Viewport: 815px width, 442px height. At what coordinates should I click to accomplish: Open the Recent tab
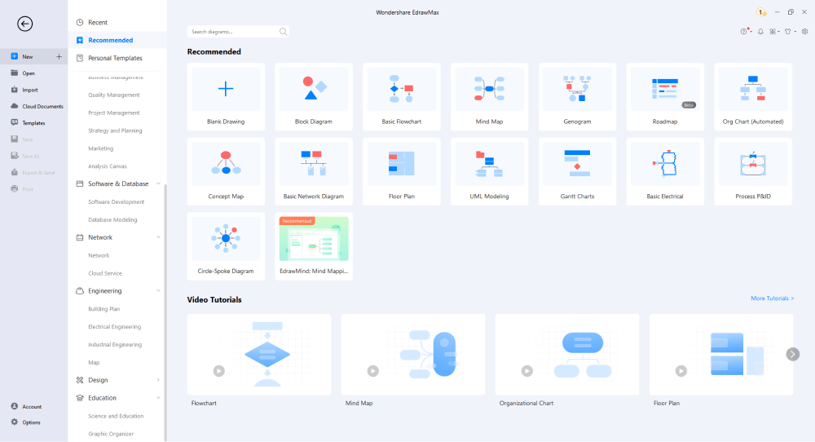pos(117,22)
